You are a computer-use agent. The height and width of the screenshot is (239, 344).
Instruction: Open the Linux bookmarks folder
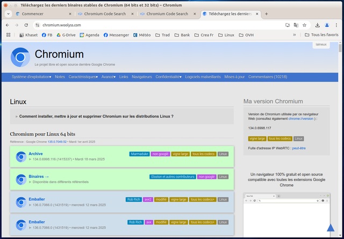pyautogui.click(x=226, y=35)
